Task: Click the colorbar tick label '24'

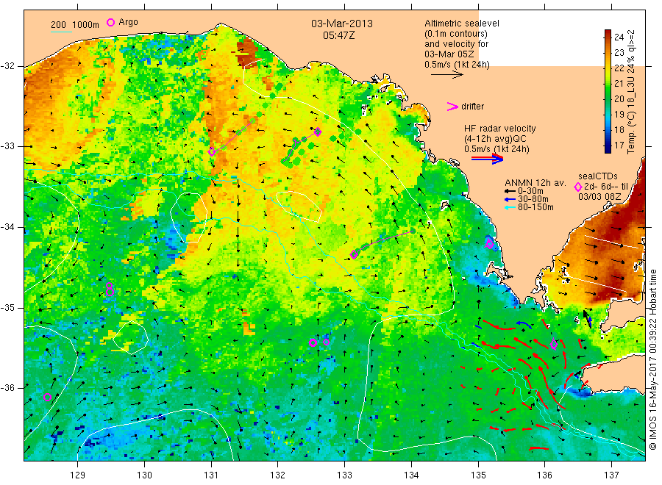Action: point(619,37)
